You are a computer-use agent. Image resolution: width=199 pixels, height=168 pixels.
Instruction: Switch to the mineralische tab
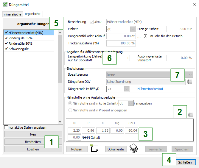(13, 14)
